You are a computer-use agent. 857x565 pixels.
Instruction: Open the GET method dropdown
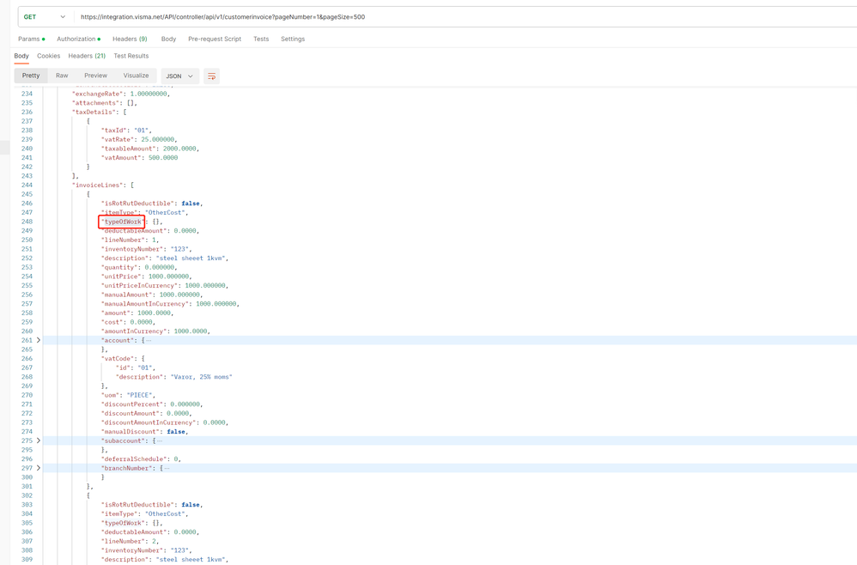[x=45, y=17]
